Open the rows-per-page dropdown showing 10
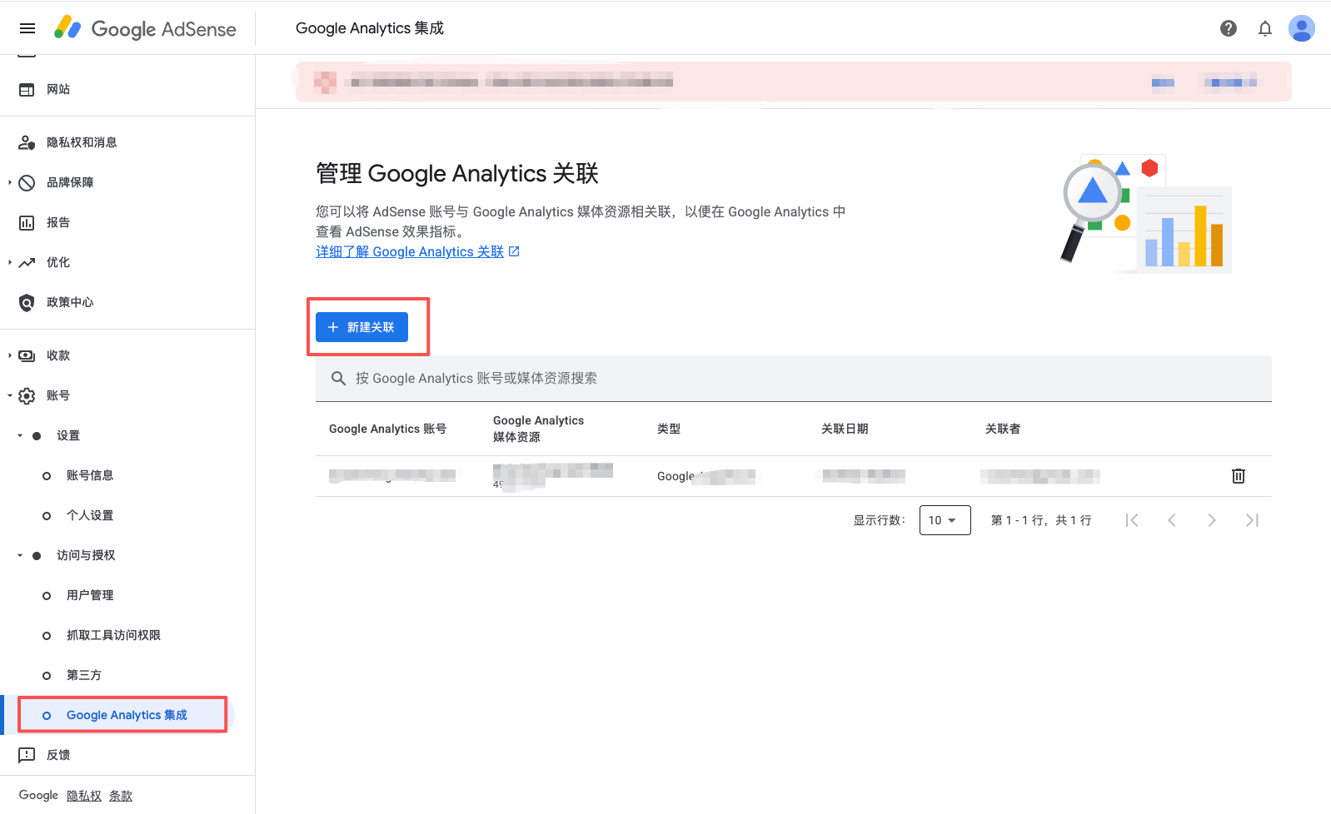Viewport: 1331px width, 814px height. click(945, 520)
